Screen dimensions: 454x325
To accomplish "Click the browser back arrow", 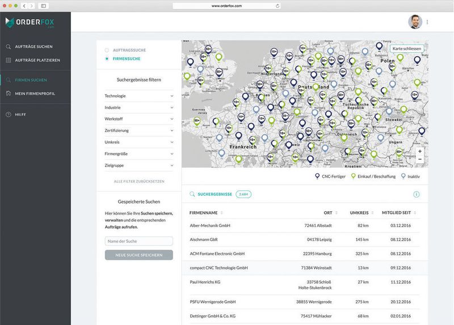I will click(24, 6).
